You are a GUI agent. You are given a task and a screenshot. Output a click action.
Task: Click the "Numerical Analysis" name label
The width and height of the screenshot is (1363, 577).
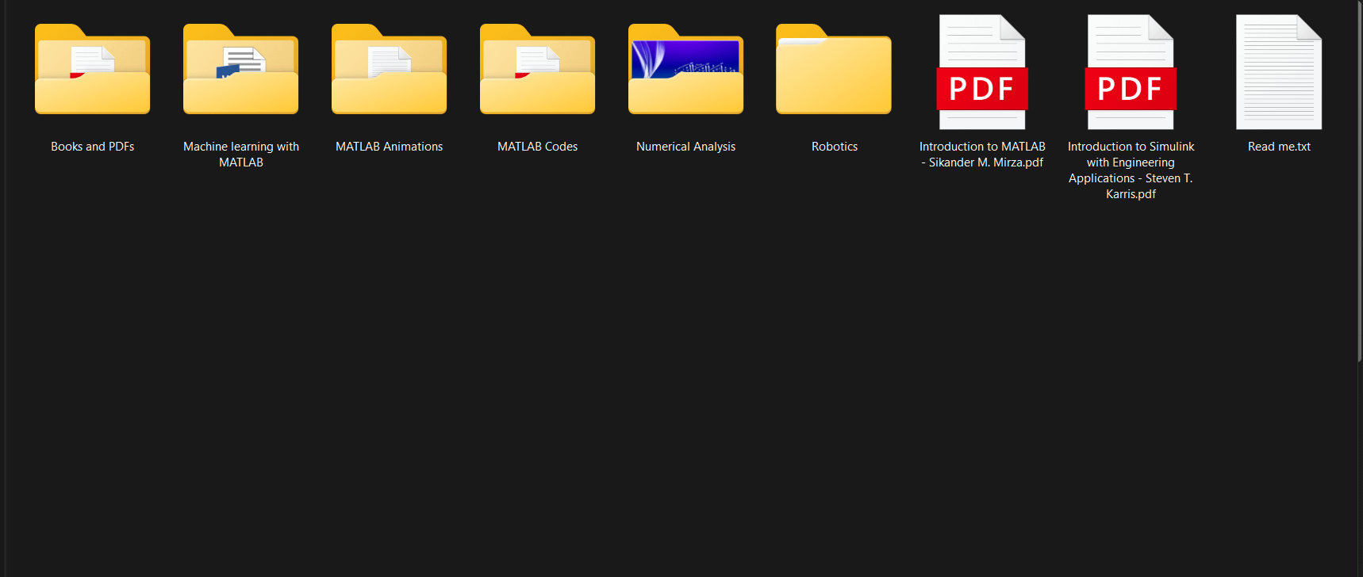point(685,147)
